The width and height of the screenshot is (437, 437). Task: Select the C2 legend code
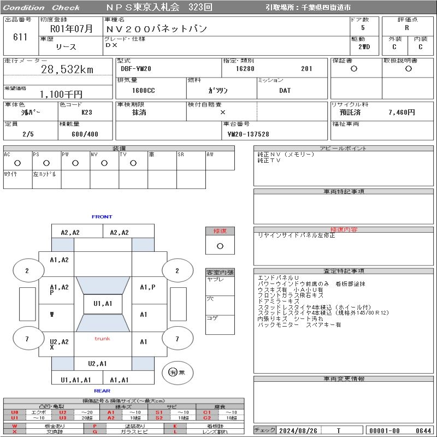coord(207,418)
